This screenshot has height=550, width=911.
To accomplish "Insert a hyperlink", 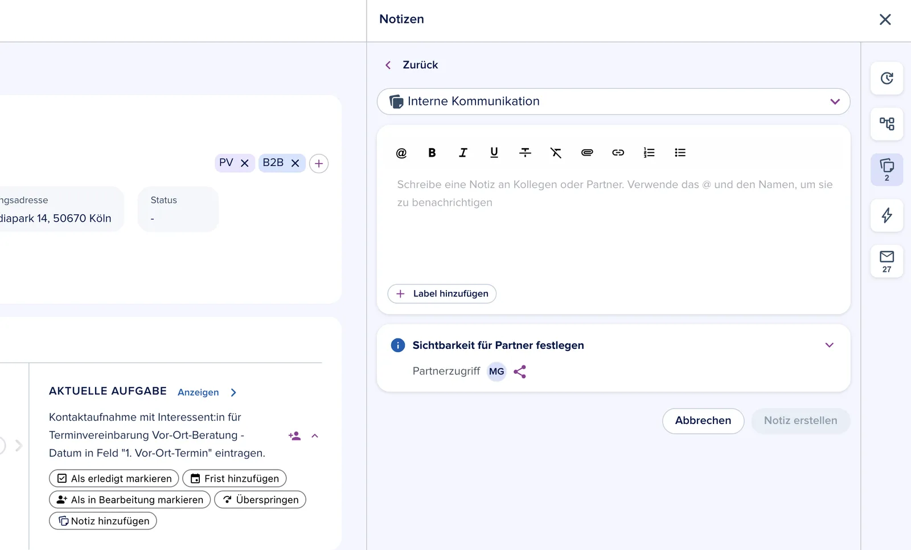I will (618, 153).
